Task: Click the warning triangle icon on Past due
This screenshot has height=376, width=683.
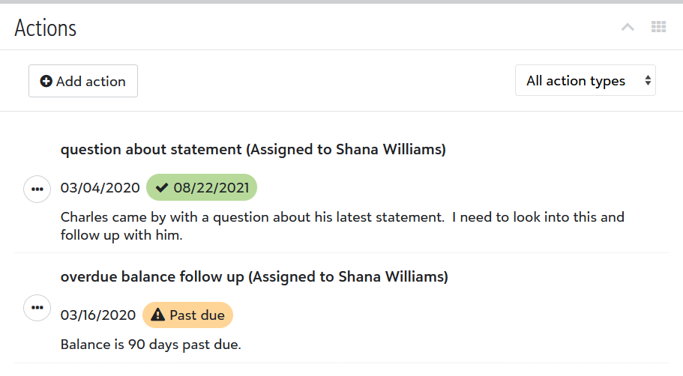Action: [x=157, y=315]
